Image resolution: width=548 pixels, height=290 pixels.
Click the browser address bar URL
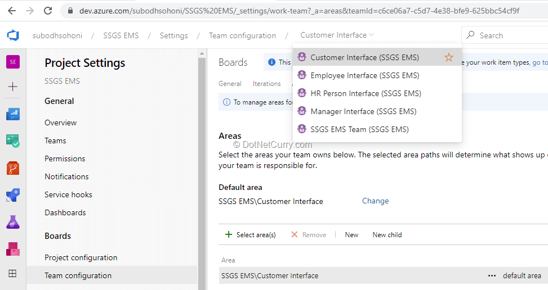pos(299,11)
